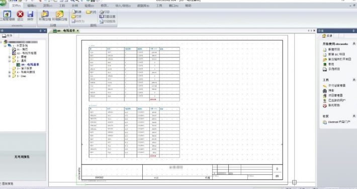This screenshot has height=189, width=357.
Task: Click the Search (搜索) binoculars icon in Tools panel
Action: coord(325,91)
